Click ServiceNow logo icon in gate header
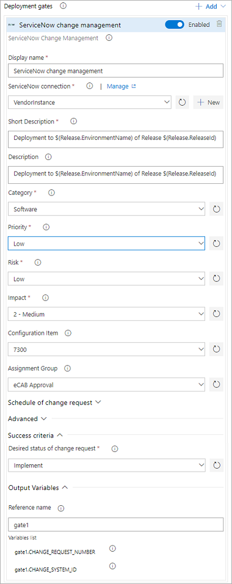Screen dimensions: 232x584 pos(11,25)
